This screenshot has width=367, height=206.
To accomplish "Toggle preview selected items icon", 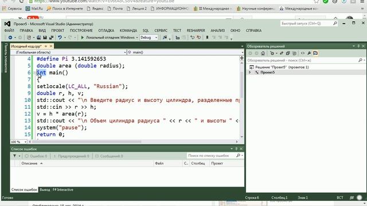I will [315, 53].
